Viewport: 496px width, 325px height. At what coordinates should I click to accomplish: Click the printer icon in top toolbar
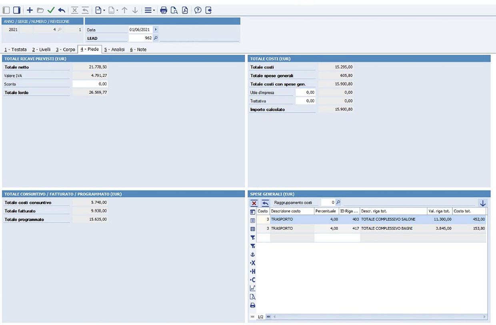[164, 10]
